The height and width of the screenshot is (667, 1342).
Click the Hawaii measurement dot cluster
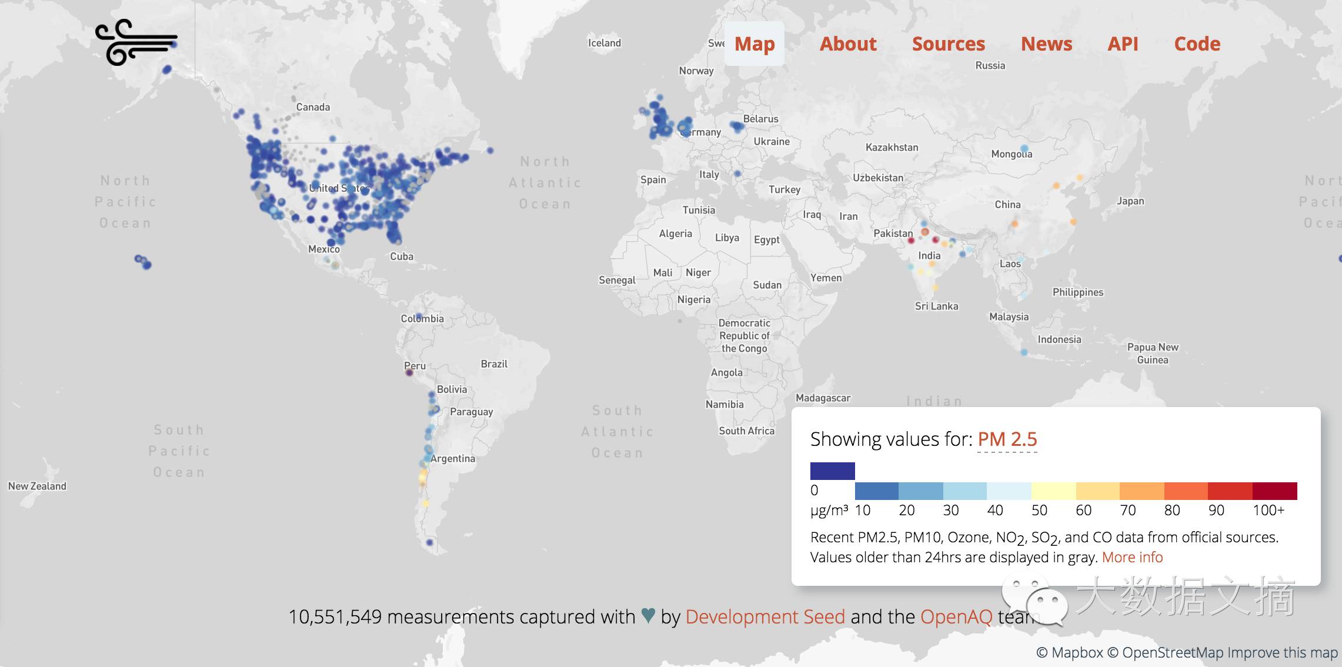pos(143,262)
